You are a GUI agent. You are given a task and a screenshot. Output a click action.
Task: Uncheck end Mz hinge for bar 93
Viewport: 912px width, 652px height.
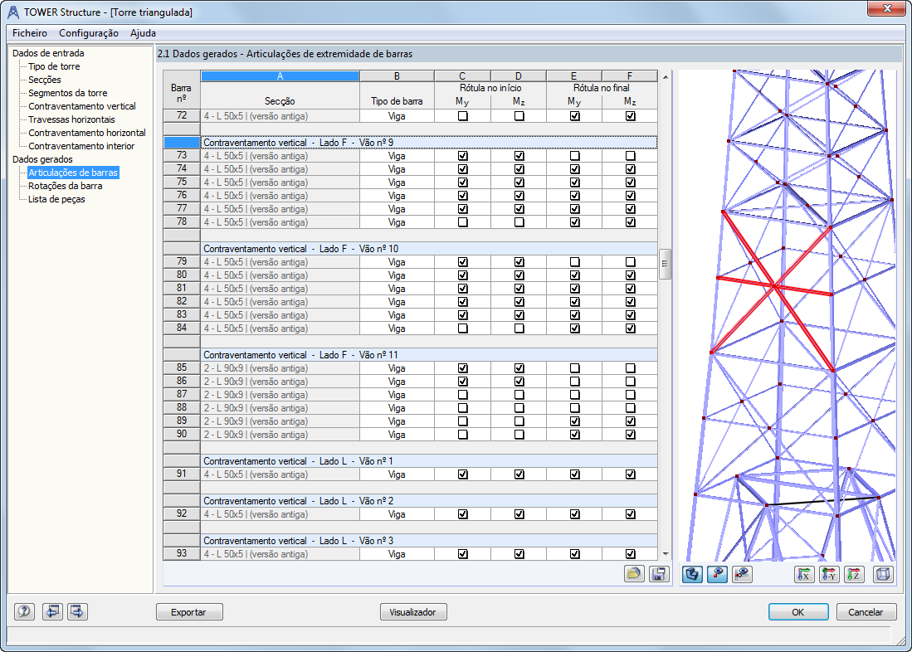[x=630, y=554]
